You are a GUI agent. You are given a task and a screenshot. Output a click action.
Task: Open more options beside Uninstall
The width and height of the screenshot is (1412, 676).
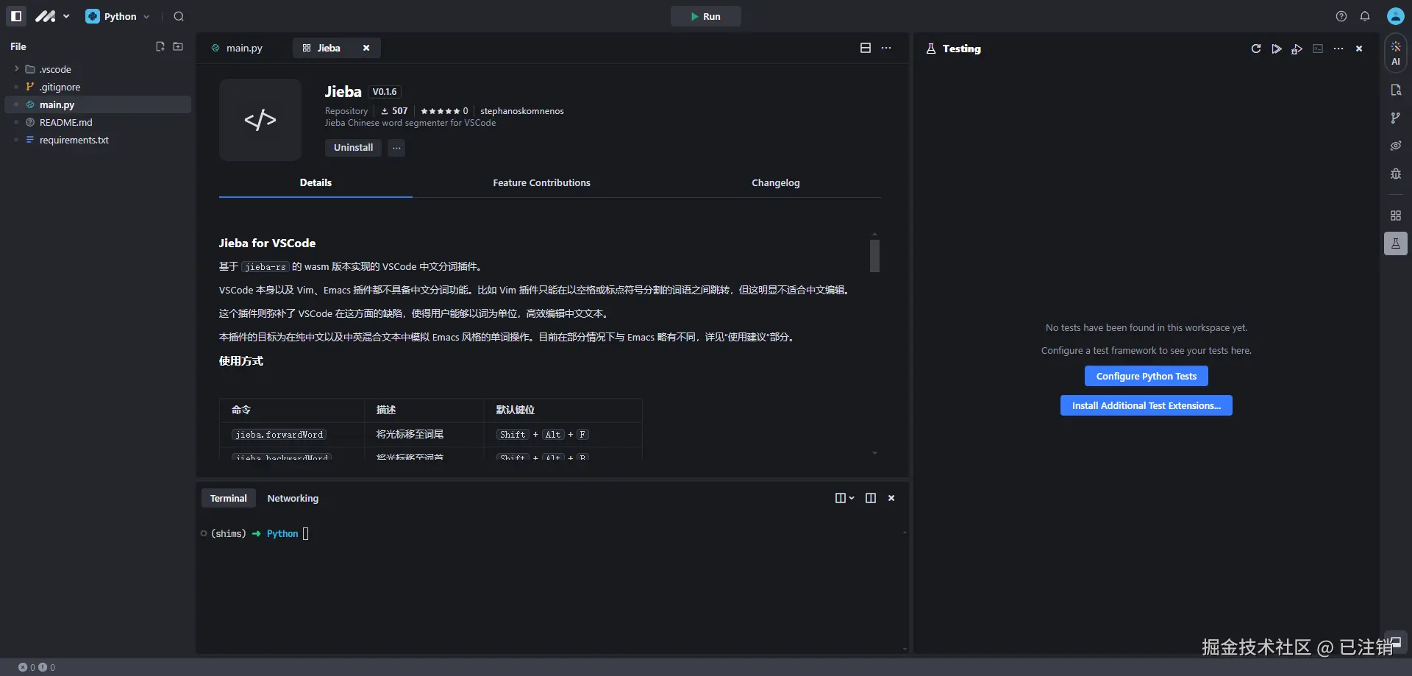pyautogui.click(x=396, y=148)
